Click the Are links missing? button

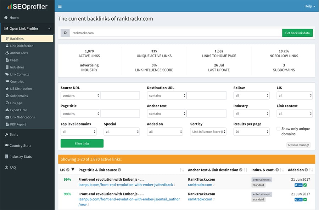(x=298, y=145)
